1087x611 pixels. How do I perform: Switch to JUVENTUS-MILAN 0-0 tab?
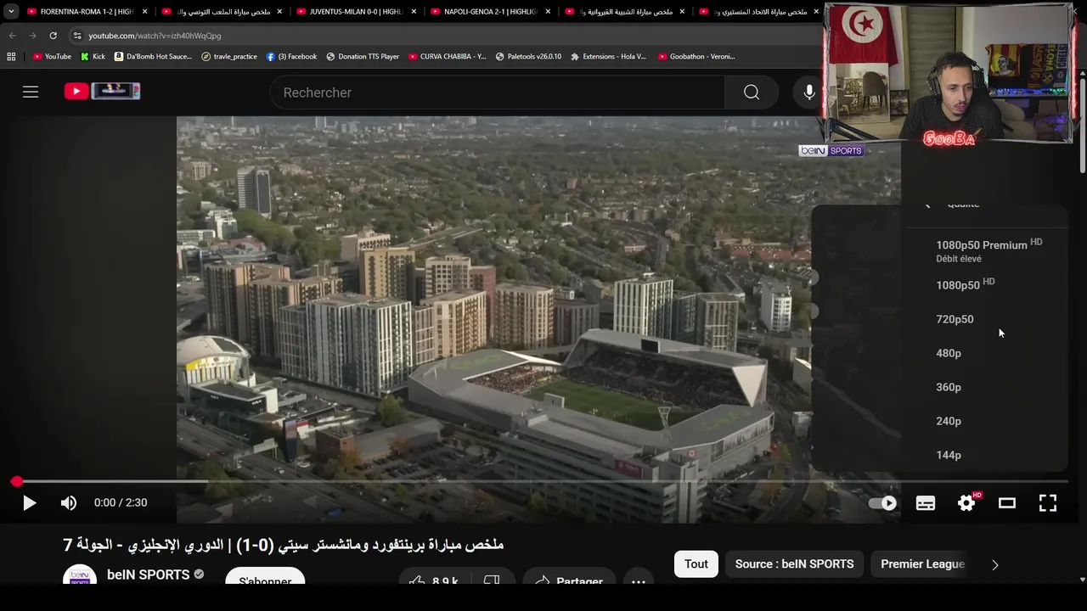point(355,12)
